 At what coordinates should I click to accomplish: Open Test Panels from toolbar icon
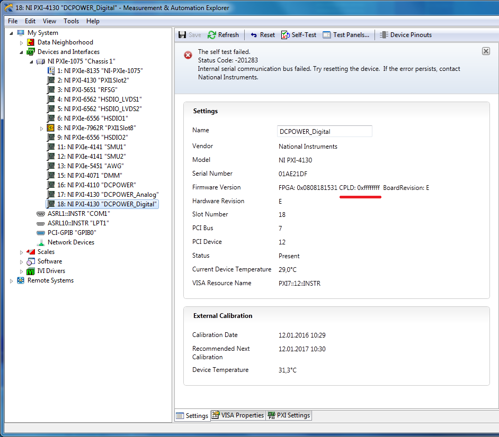click(x=326, y=34)
